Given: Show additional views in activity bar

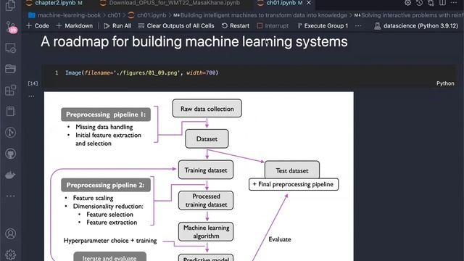Looking at the screenshot, I should (x=11, y=196).
